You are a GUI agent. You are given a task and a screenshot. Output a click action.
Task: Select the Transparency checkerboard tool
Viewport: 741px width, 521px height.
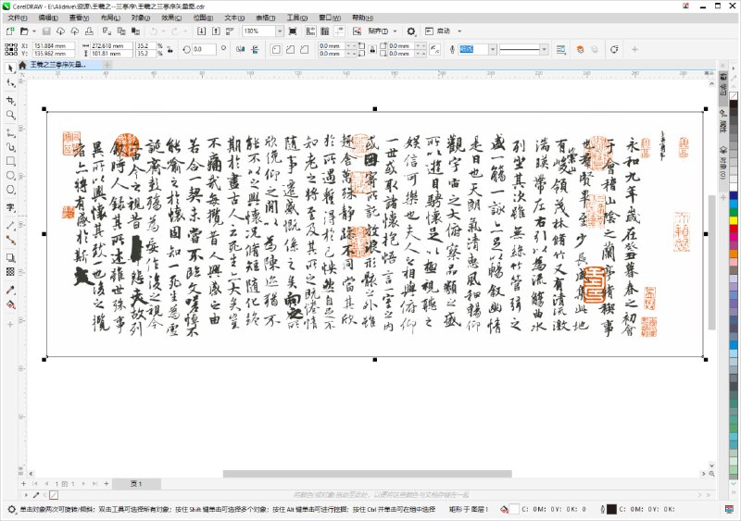(10, 271)
